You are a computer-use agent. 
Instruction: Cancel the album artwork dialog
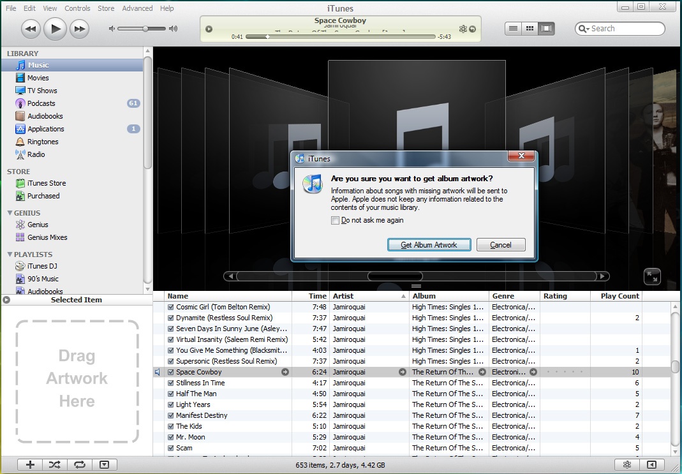point(501,245)
